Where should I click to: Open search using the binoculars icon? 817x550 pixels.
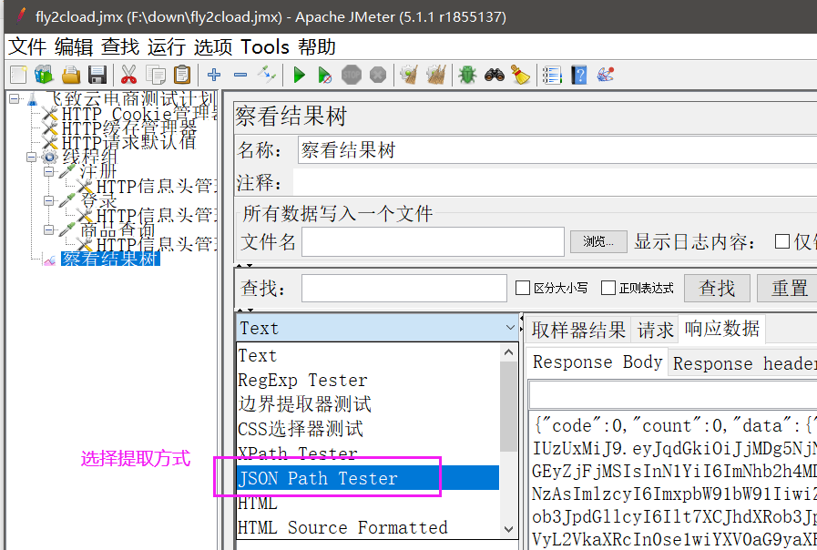click(493, 75)
